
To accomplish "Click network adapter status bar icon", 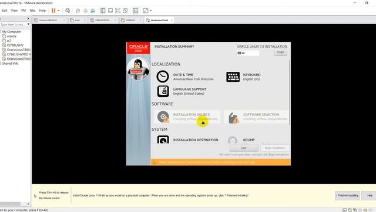I will point(355,210).
